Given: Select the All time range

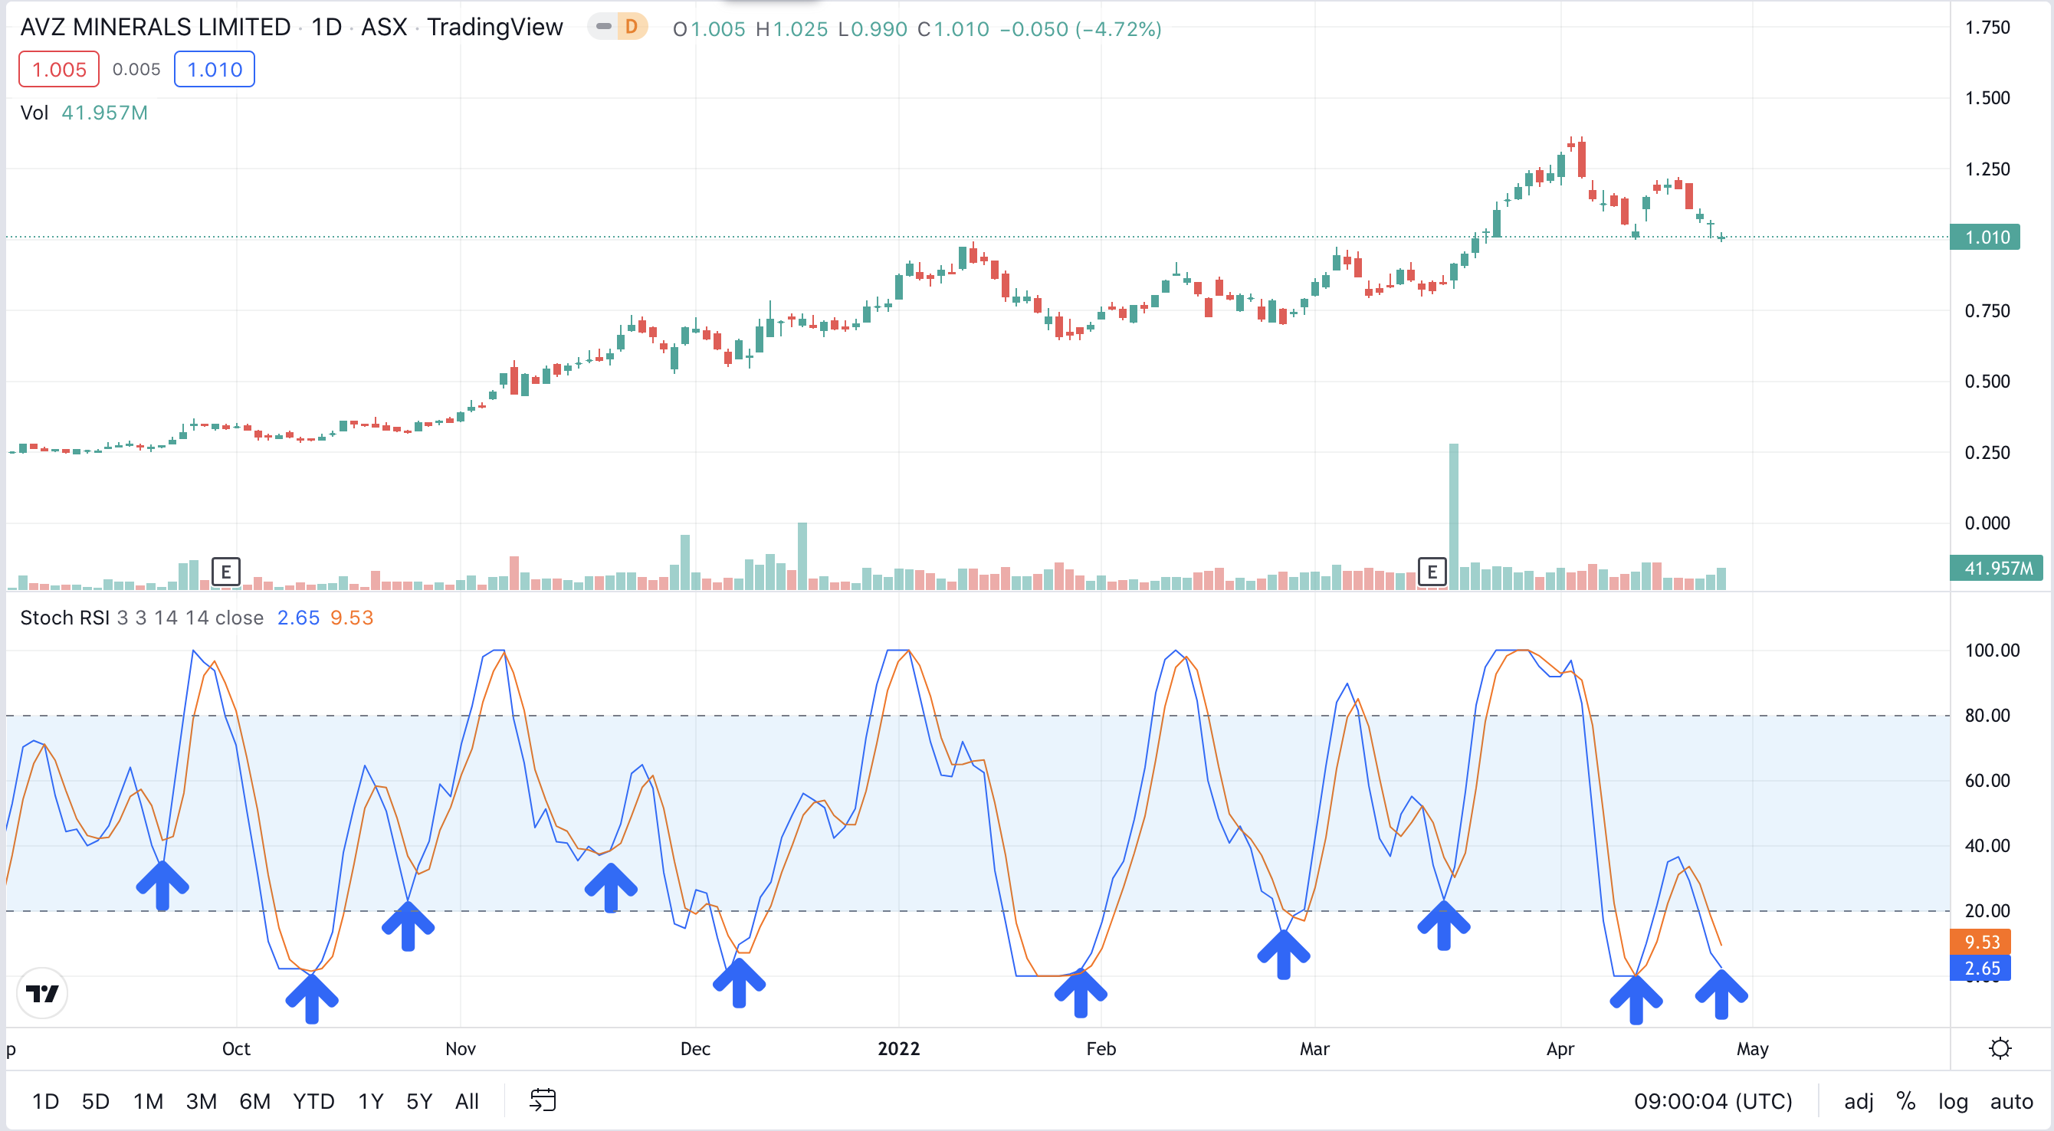Looking at the screenshot, I should 467,1100.
